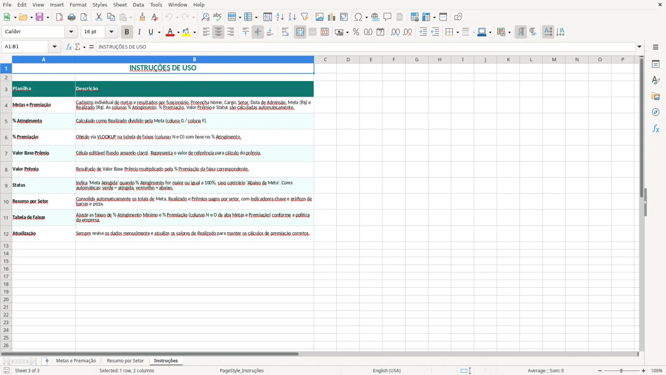
Task: Click the Zoom Out minus button
Action: [599, 371]
